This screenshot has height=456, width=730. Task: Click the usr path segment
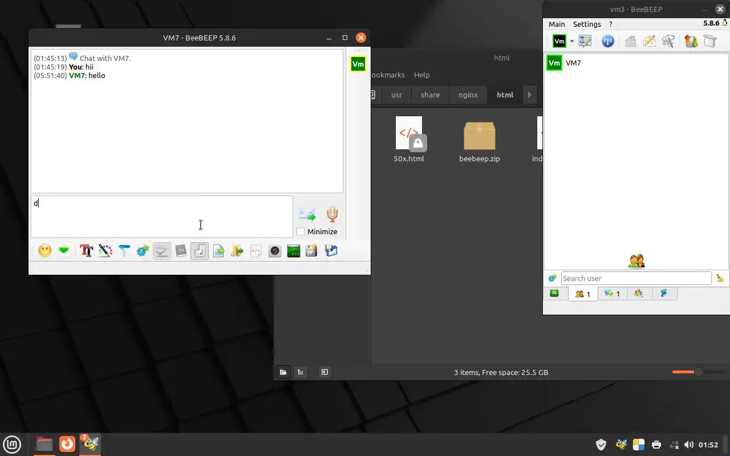[396, 95]
